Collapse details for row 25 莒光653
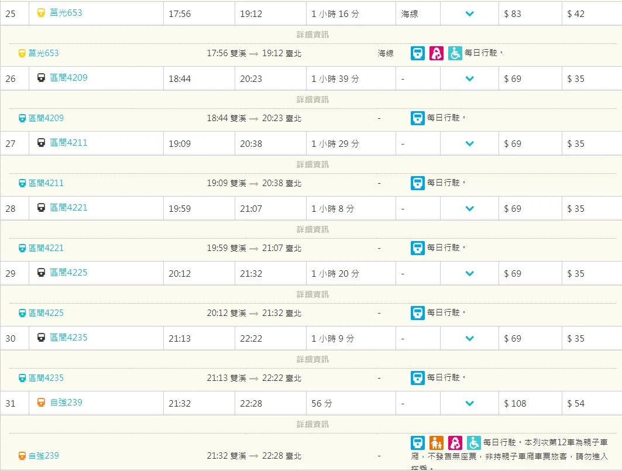 [470, 14]
